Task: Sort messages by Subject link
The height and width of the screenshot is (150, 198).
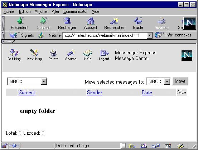Action: pyautogui.click(x=27, y=92)
